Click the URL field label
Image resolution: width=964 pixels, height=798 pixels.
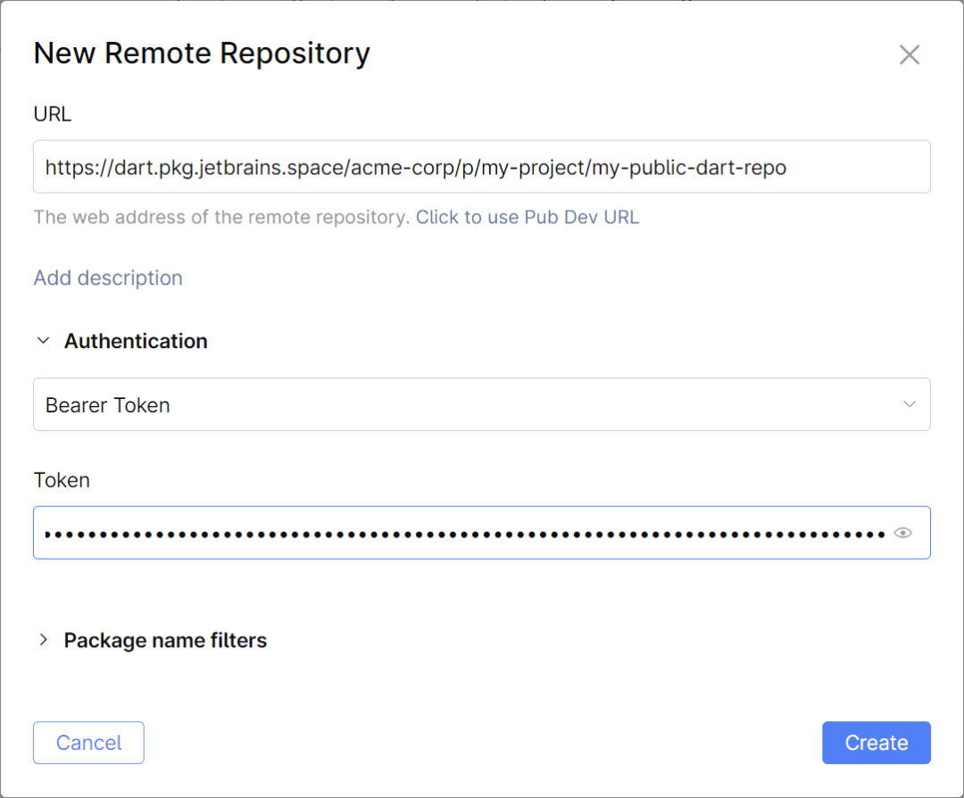point(53,114)
